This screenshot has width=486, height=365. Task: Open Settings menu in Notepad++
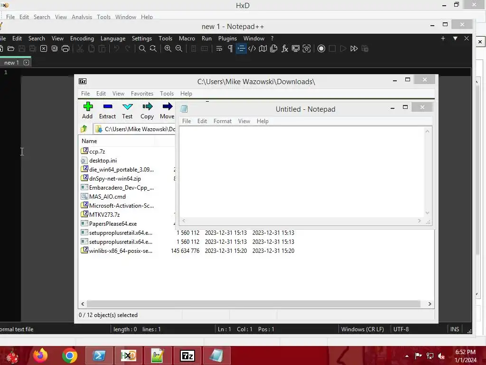[141, 38]
